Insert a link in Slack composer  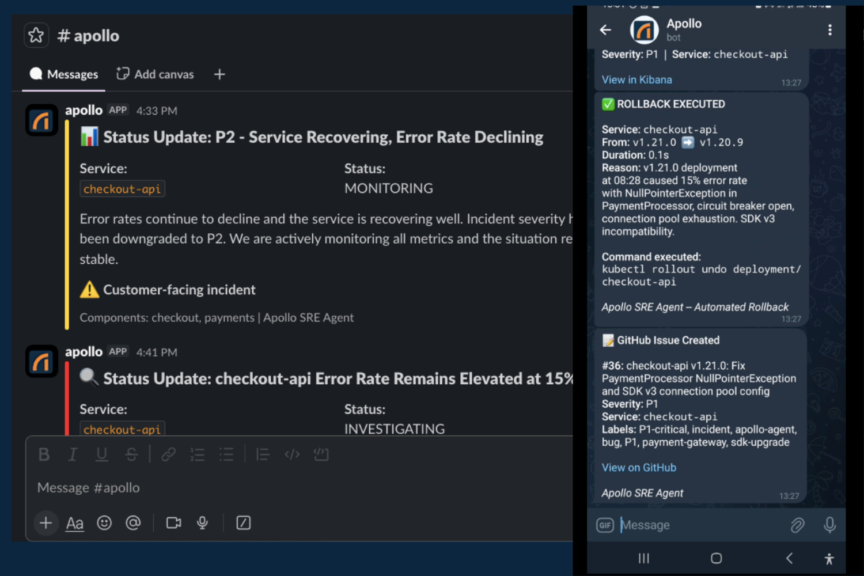tap(168, 454)
